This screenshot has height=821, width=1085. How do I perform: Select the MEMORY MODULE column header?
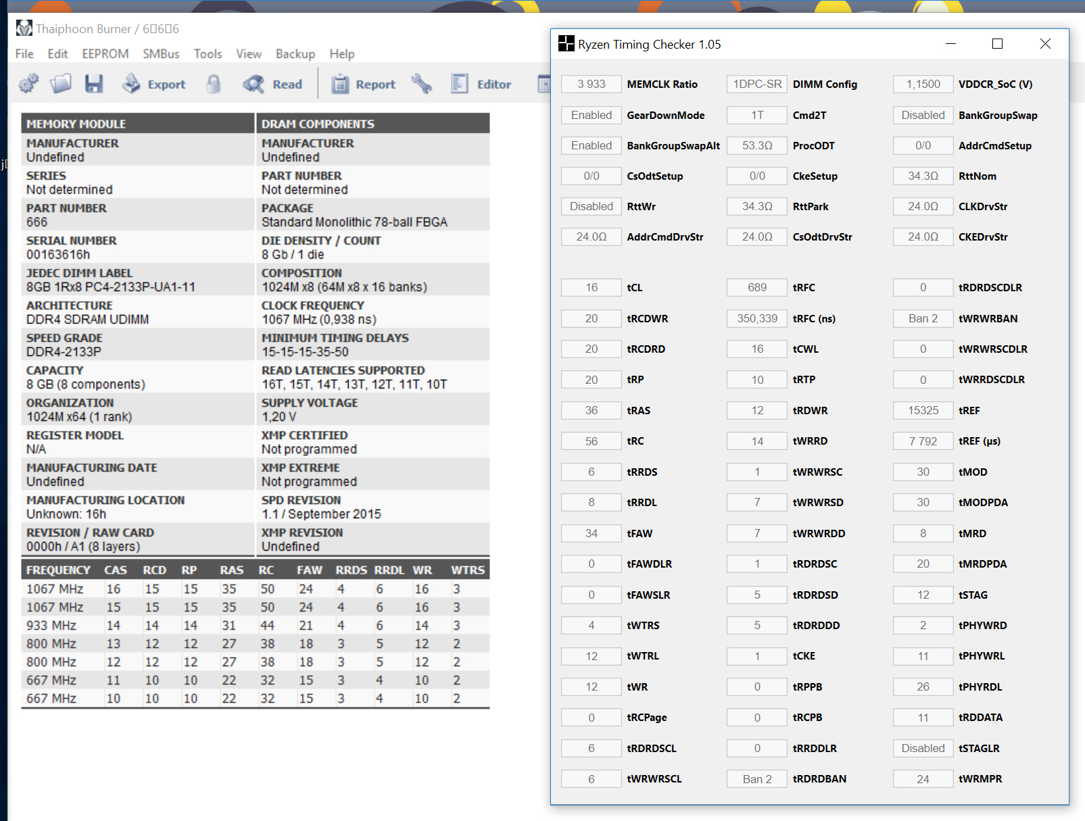point(138,124)
